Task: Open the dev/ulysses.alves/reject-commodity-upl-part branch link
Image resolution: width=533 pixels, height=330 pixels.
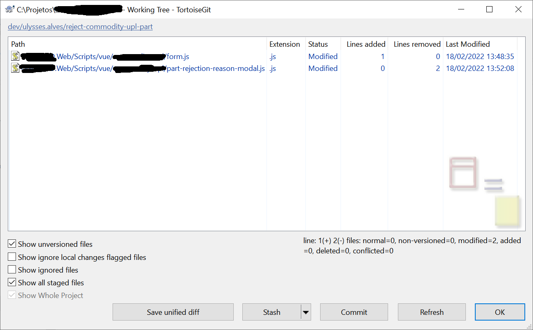Action: (80, 27)
